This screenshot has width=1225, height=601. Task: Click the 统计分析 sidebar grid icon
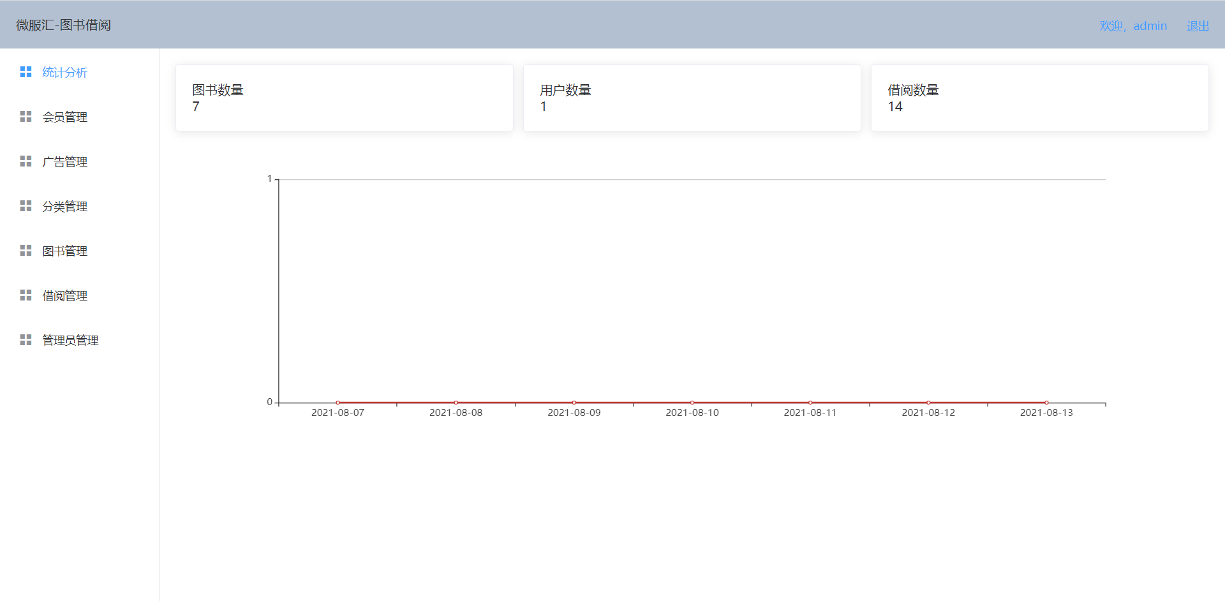26,72
